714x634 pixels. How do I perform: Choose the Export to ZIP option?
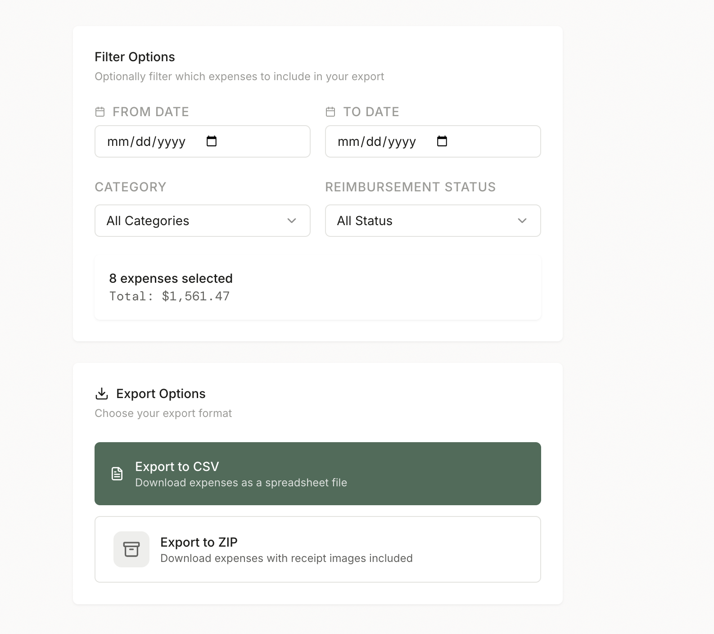pos(317,549)
